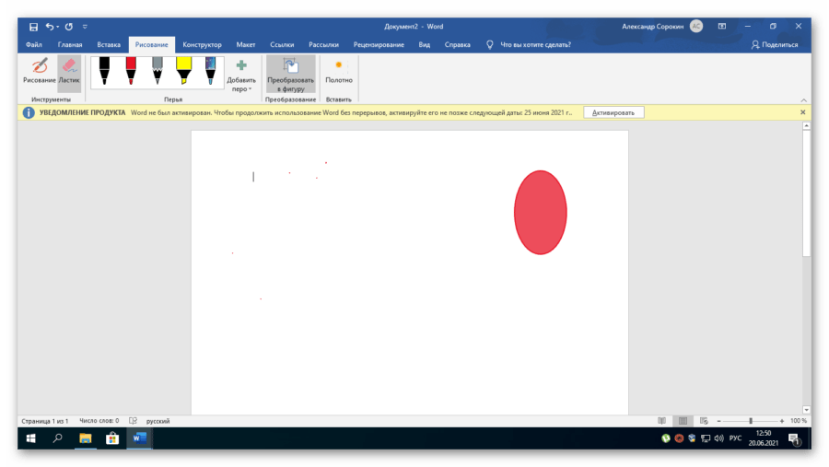This screenshot has width=829, height=467.
Task: Click the Поделиться share button
Action: point(775,44)
